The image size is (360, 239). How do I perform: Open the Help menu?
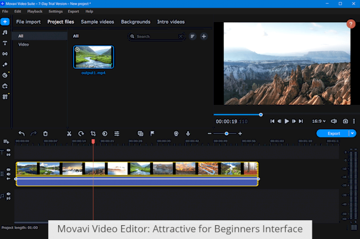89,12
